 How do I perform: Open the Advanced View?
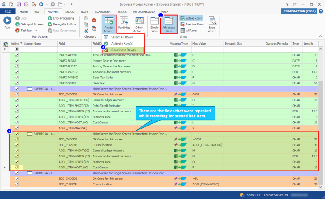(x=169, y=24)
